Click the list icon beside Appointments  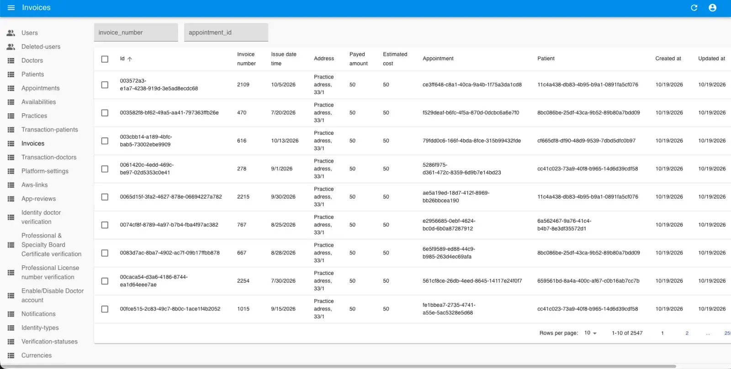click(11, 88)
